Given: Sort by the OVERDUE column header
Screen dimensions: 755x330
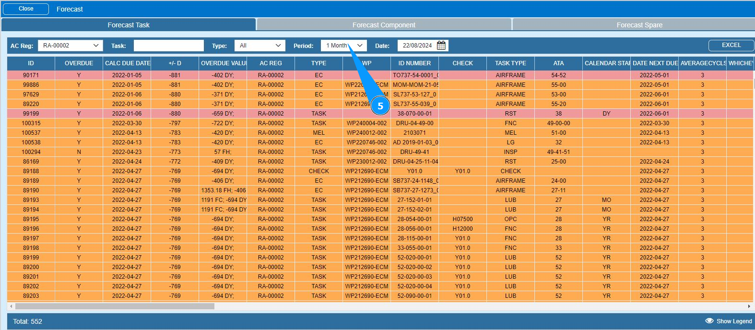Looking at the screenshot, I should click(x=79, y=63).
